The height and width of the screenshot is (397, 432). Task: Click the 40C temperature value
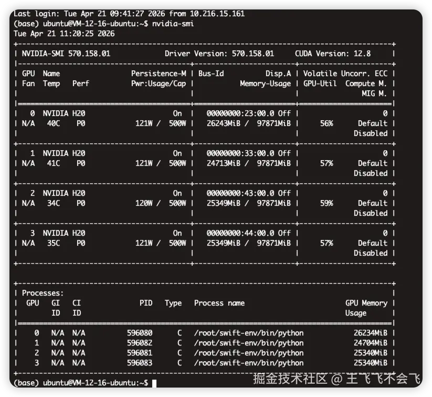click(54, 123)
